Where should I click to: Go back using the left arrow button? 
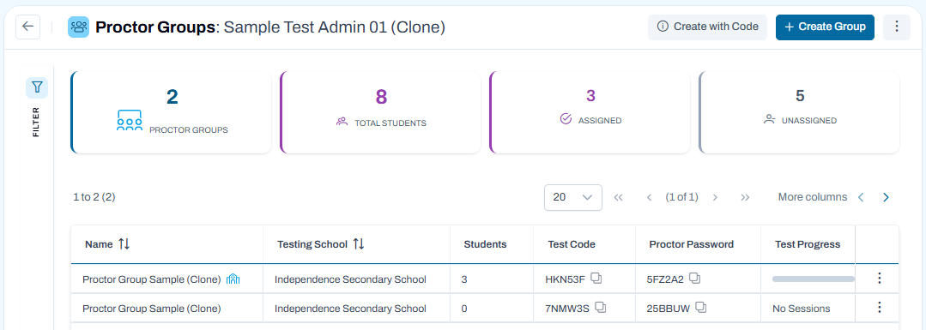click(x=27, y=27)
